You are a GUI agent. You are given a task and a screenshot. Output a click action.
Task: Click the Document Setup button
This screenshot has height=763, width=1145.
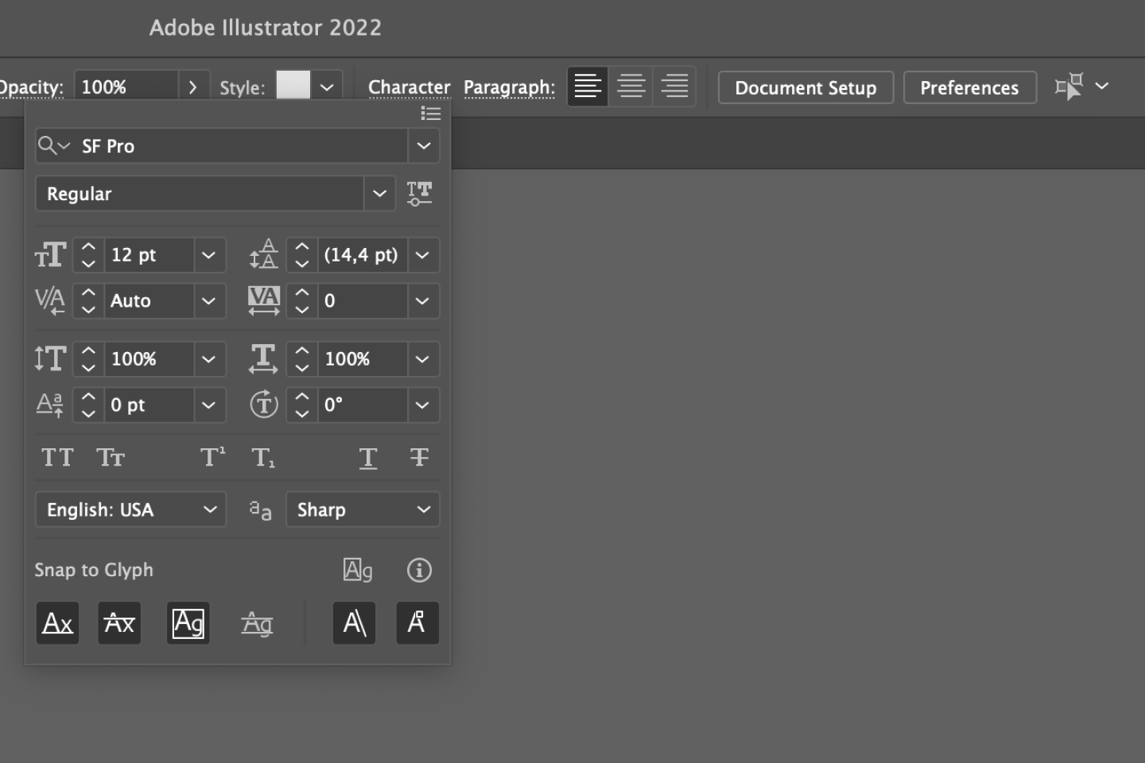[x=805, y=87]
